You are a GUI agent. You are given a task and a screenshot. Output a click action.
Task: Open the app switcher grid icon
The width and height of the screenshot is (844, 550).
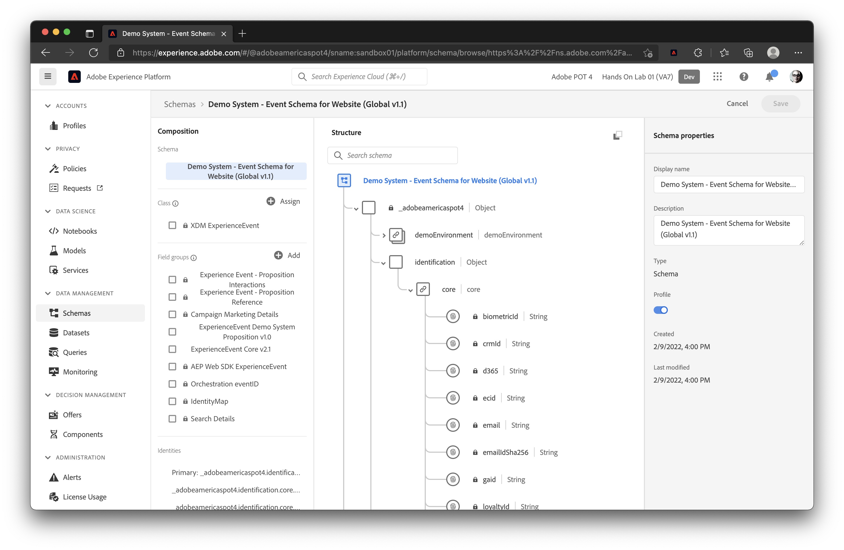(x=717, y=77)
